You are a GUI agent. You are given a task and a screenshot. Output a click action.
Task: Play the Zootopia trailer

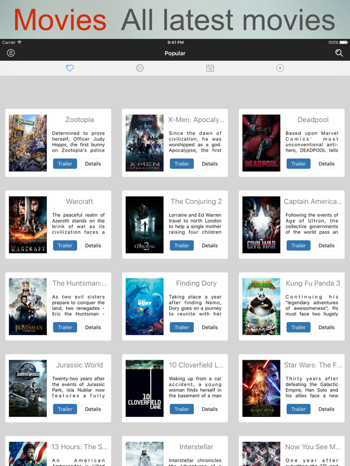click(65, 164)
